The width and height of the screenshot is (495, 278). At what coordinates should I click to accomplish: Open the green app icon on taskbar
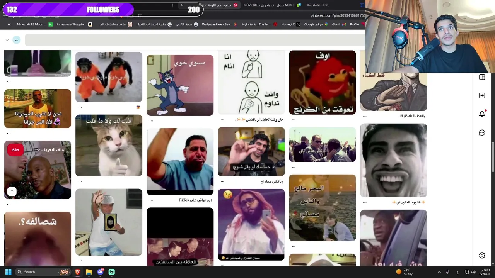(x=112, y=272)
